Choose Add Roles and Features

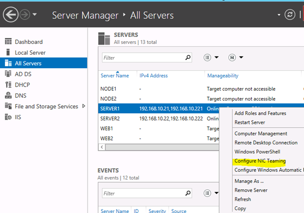pos(260,113)
